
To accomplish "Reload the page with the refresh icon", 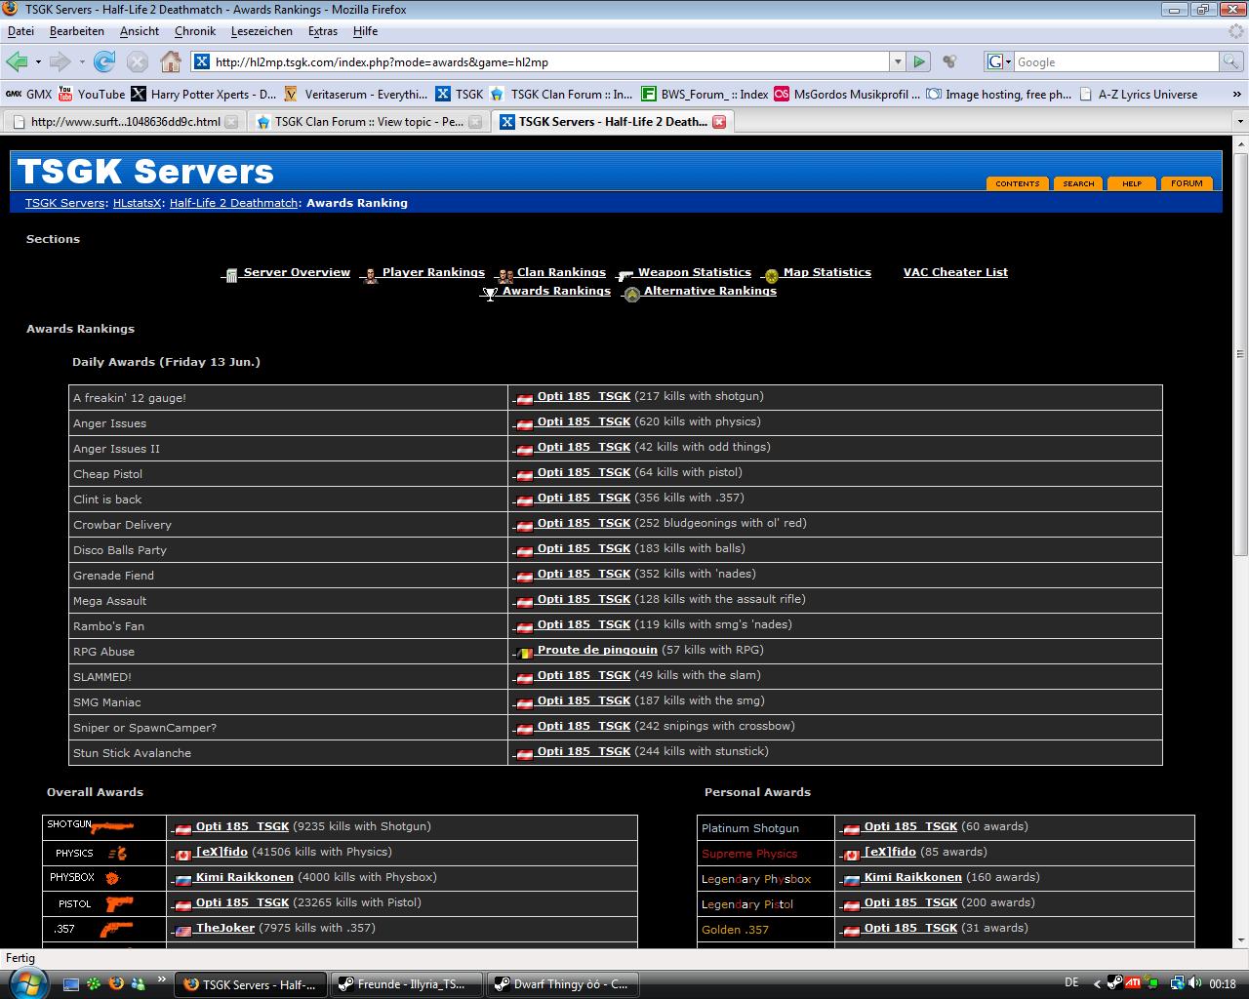I will click(104, 61).
